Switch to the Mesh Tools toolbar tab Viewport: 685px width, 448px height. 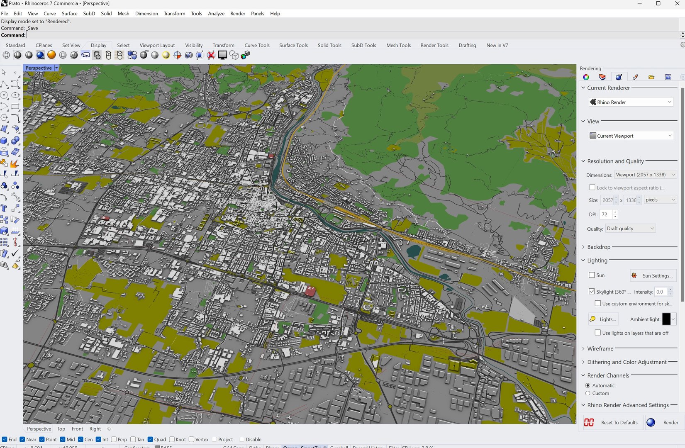tap(398, 45)
